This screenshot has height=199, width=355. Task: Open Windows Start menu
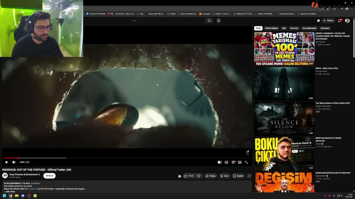4,196
